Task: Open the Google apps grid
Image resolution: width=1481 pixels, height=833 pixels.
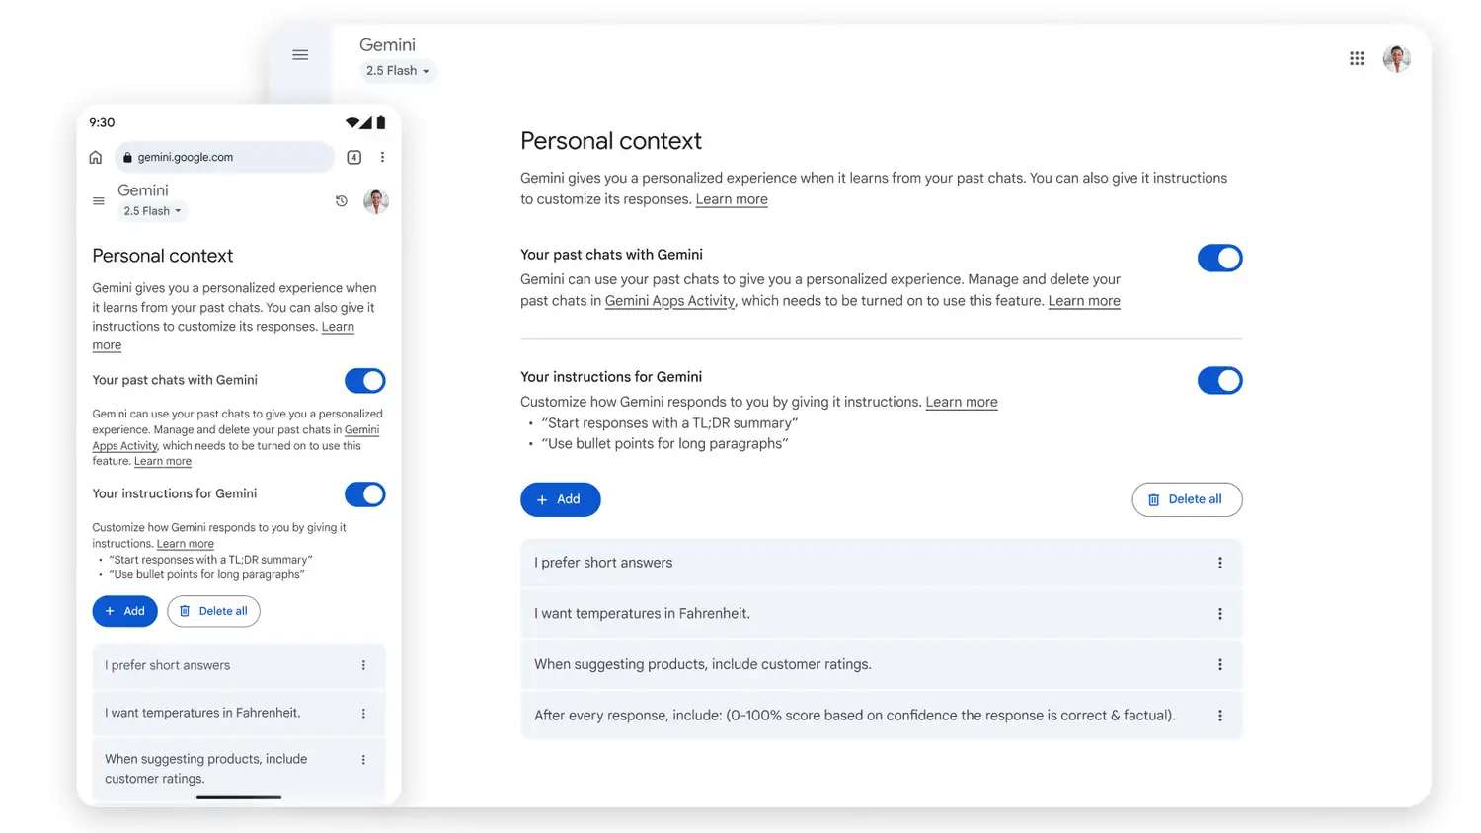Action: coord(1357,58)
